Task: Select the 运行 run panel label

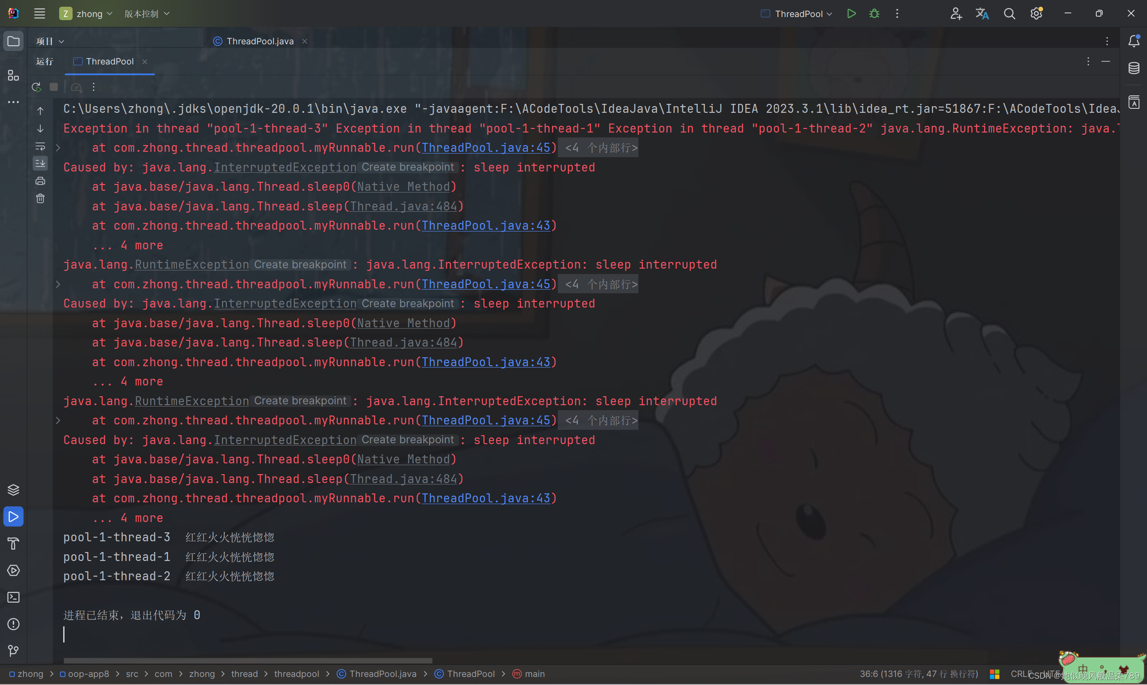Action: pyautogui.click(x=45, y=61)
